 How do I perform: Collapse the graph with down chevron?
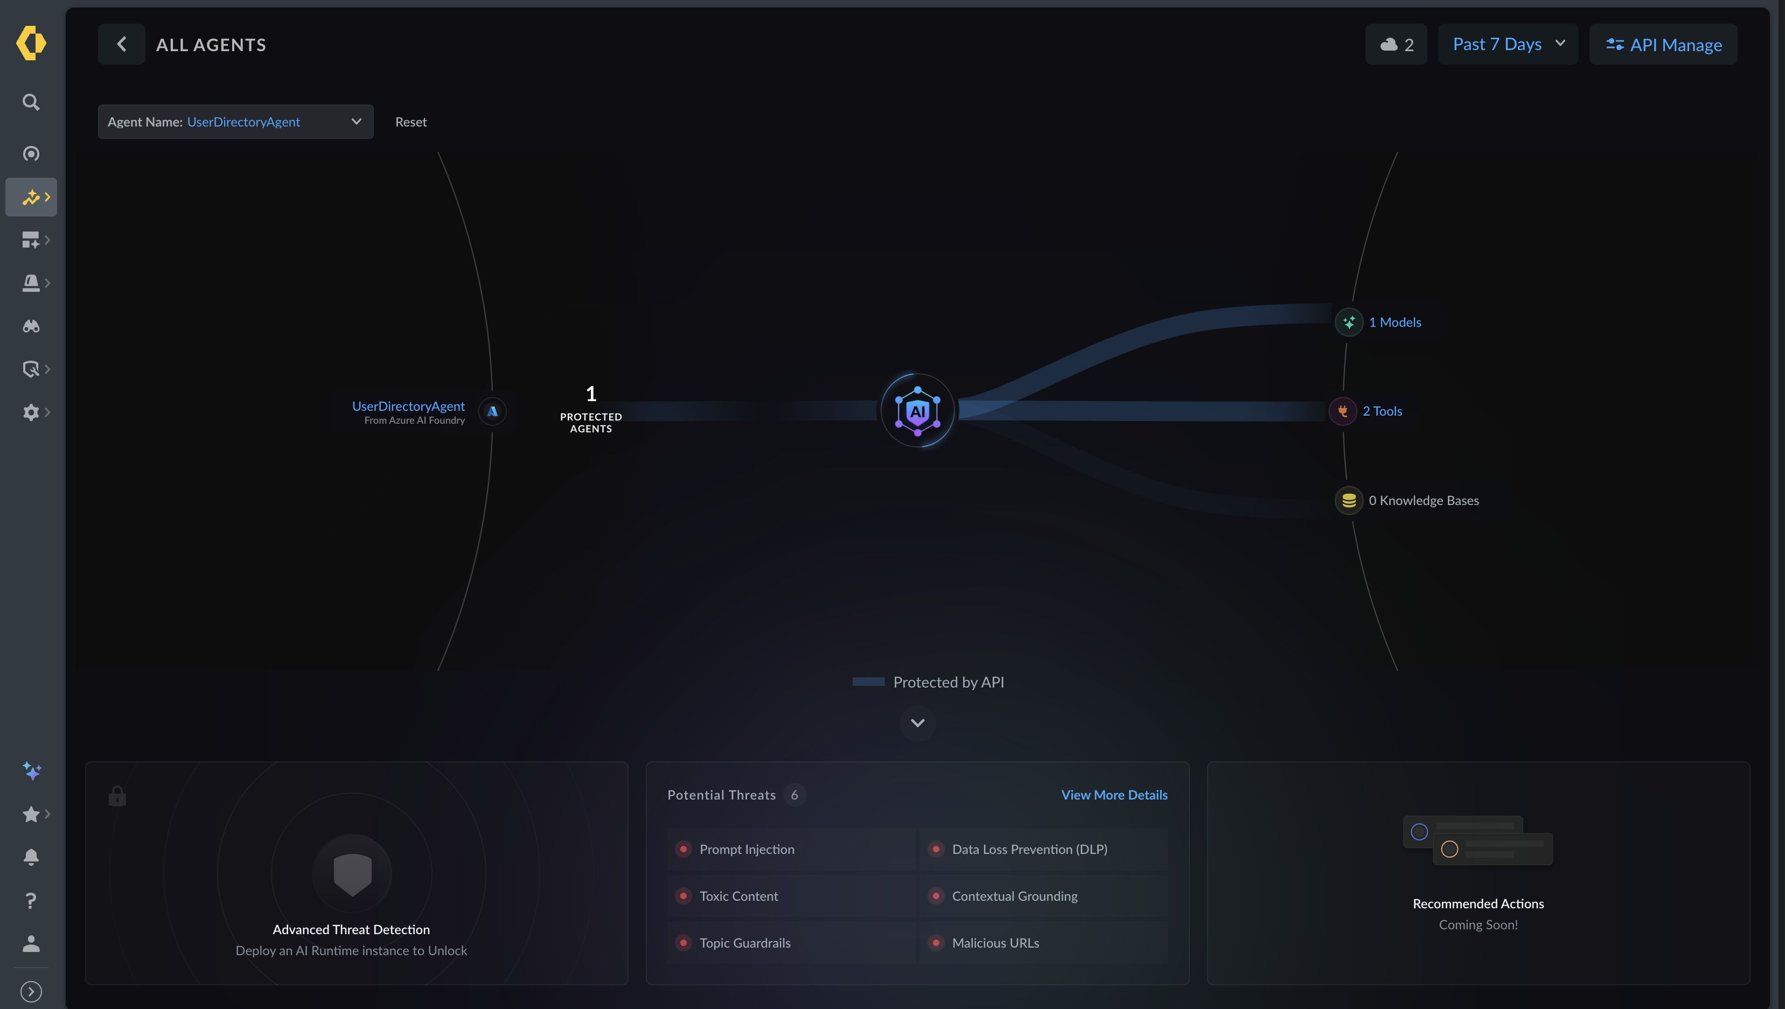917,723
